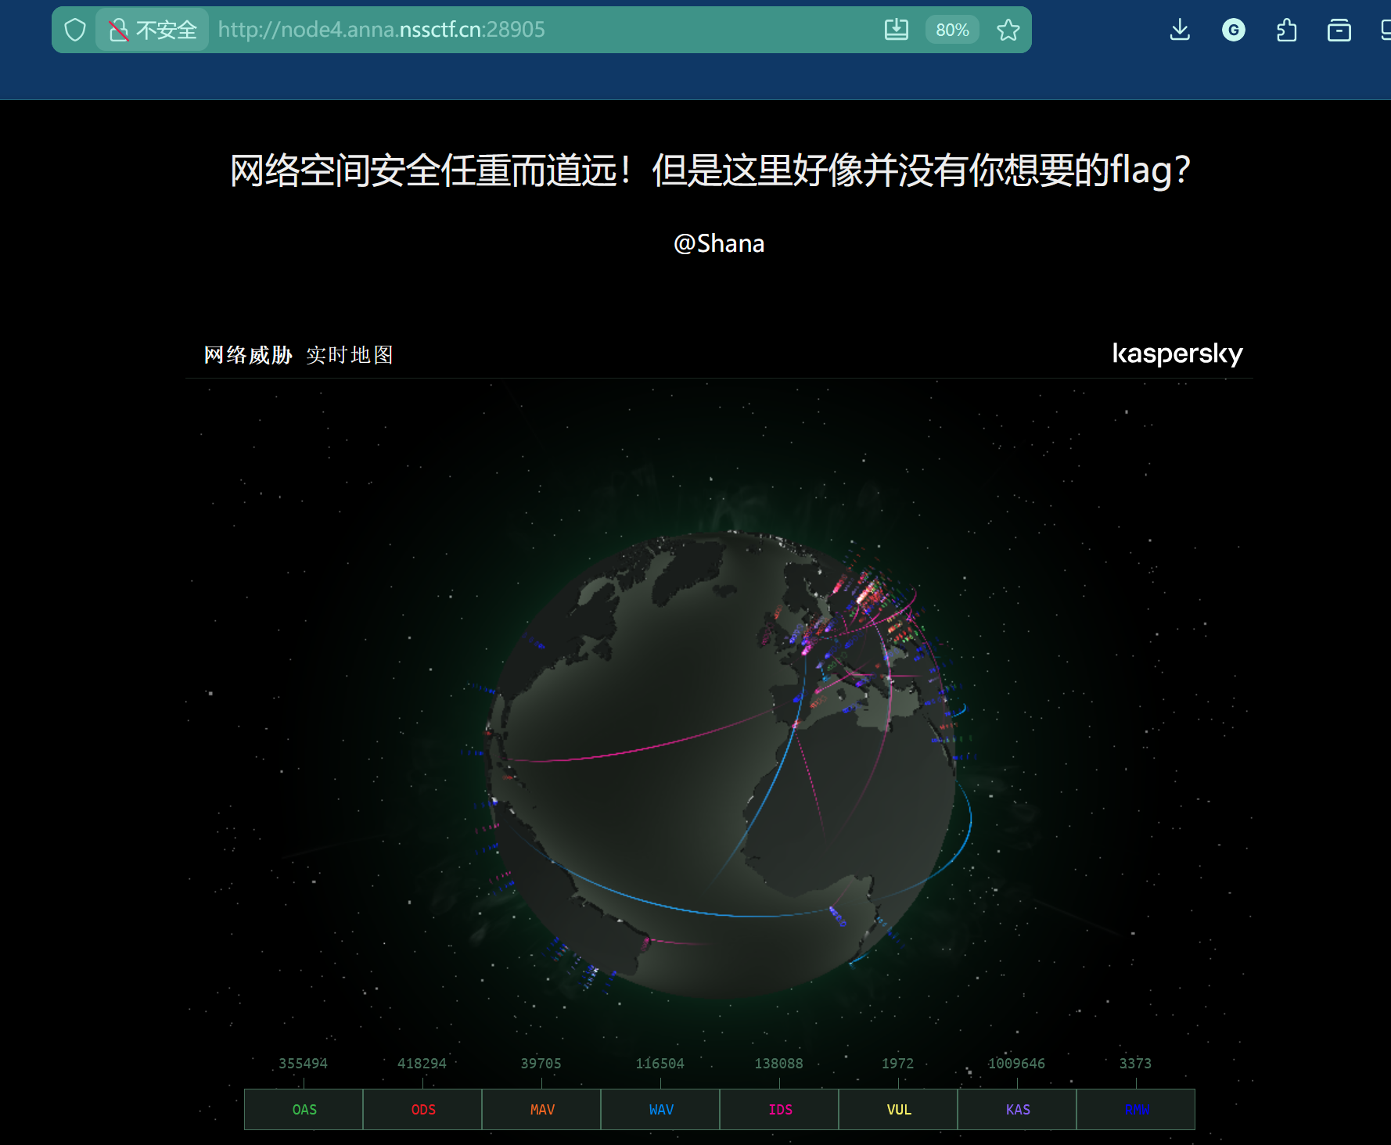Select the IDS detection category

[x=779, y=1109]
